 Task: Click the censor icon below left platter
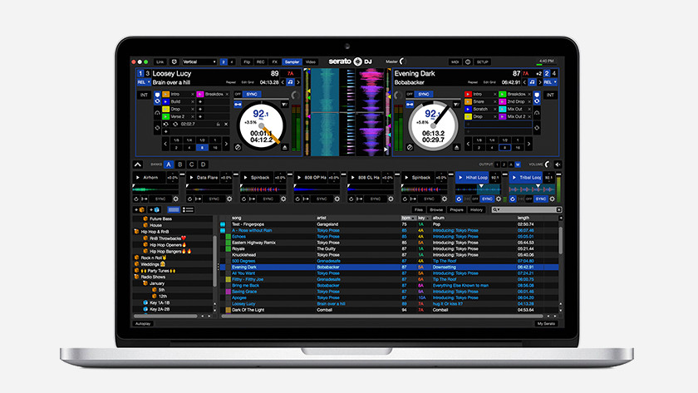[238, 147]
